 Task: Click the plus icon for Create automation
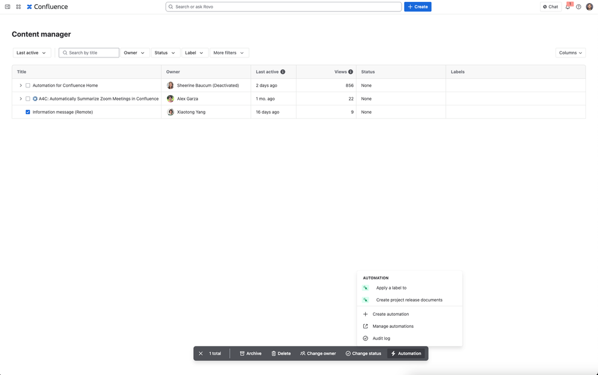(365, 314)
